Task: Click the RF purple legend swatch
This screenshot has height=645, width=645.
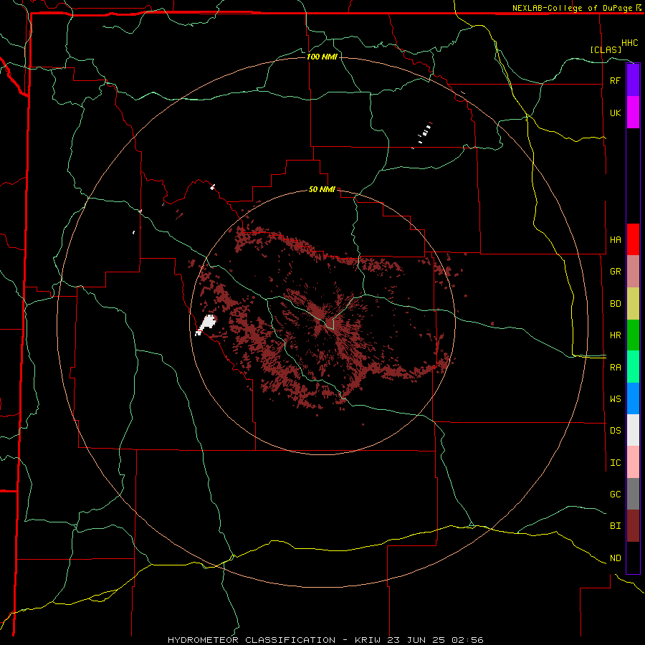Action: tap(633, 80)
